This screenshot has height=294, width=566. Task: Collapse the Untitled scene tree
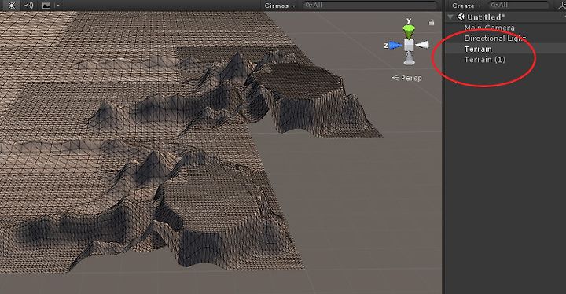click(450, 17)
